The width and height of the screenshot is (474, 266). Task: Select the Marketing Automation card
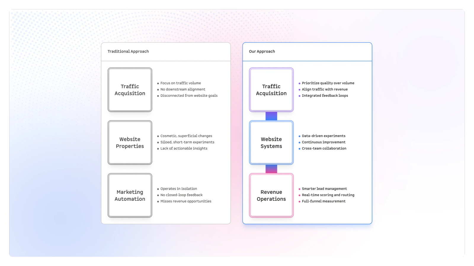[130, 195]
